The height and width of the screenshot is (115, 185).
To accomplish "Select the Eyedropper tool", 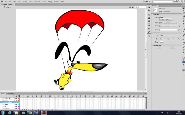I will 183,44.
